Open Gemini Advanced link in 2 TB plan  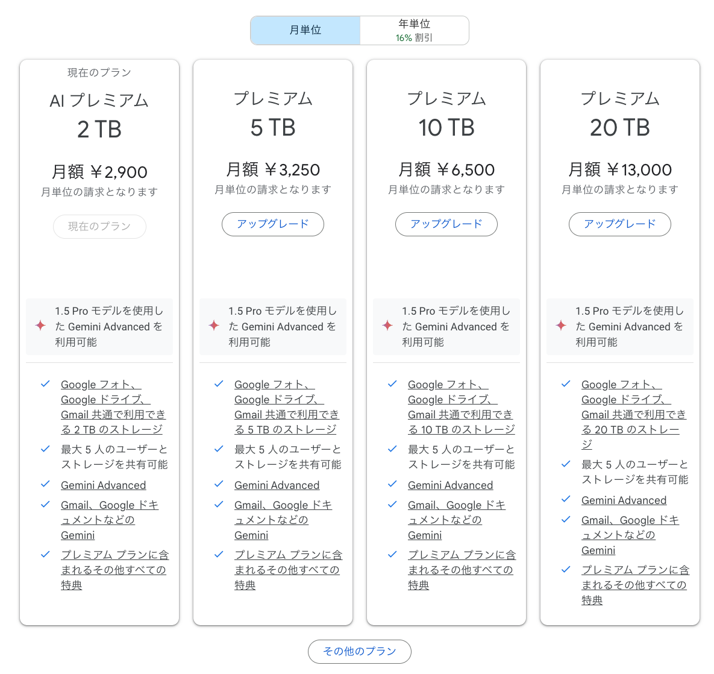coord(103,485)
